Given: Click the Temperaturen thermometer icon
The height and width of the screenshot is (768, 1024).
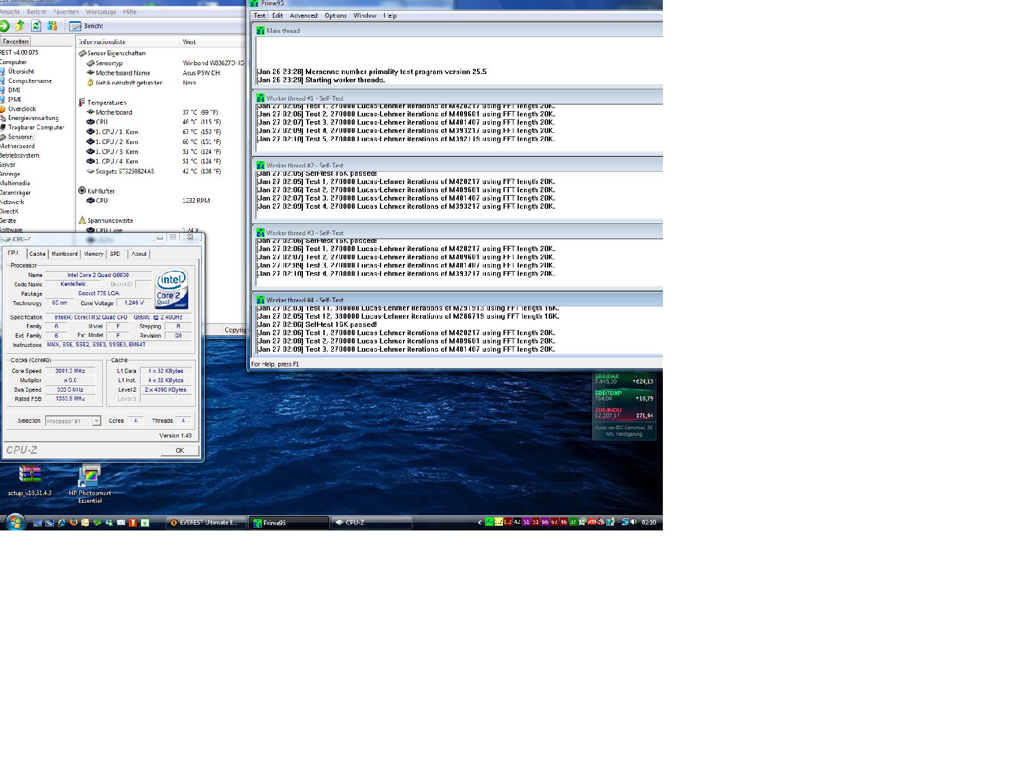Looking at the screenshot, I should tap(82, 102).
